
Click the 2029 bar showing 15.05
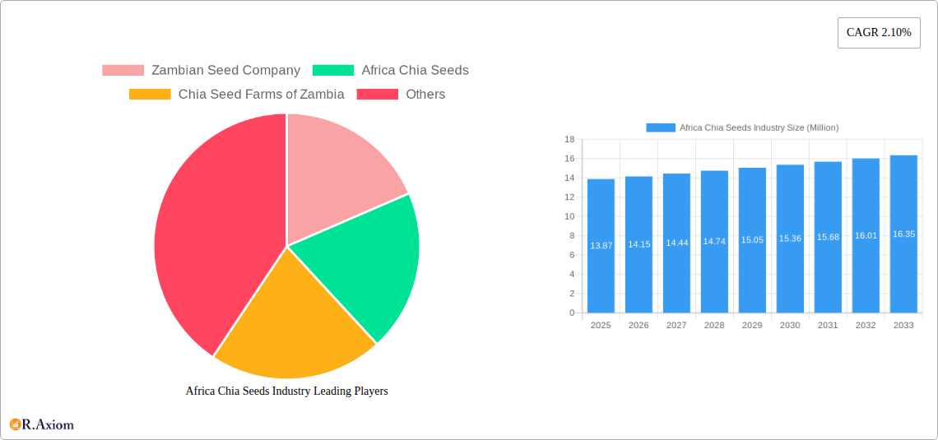(x=753, y=240)
